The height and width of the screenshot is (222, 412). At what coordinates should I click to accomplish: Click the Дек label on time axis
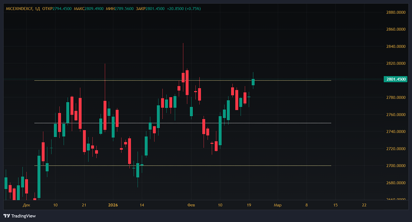click(26, 205)
